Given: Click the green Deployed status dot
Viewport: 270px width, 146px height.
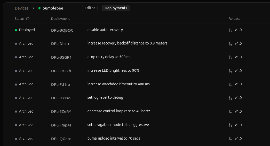Looking at the screenshot, I should (16, 30).
